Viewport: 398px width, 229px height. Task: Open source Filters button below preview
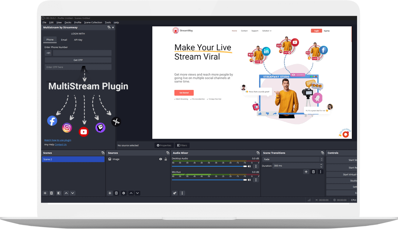182,145
